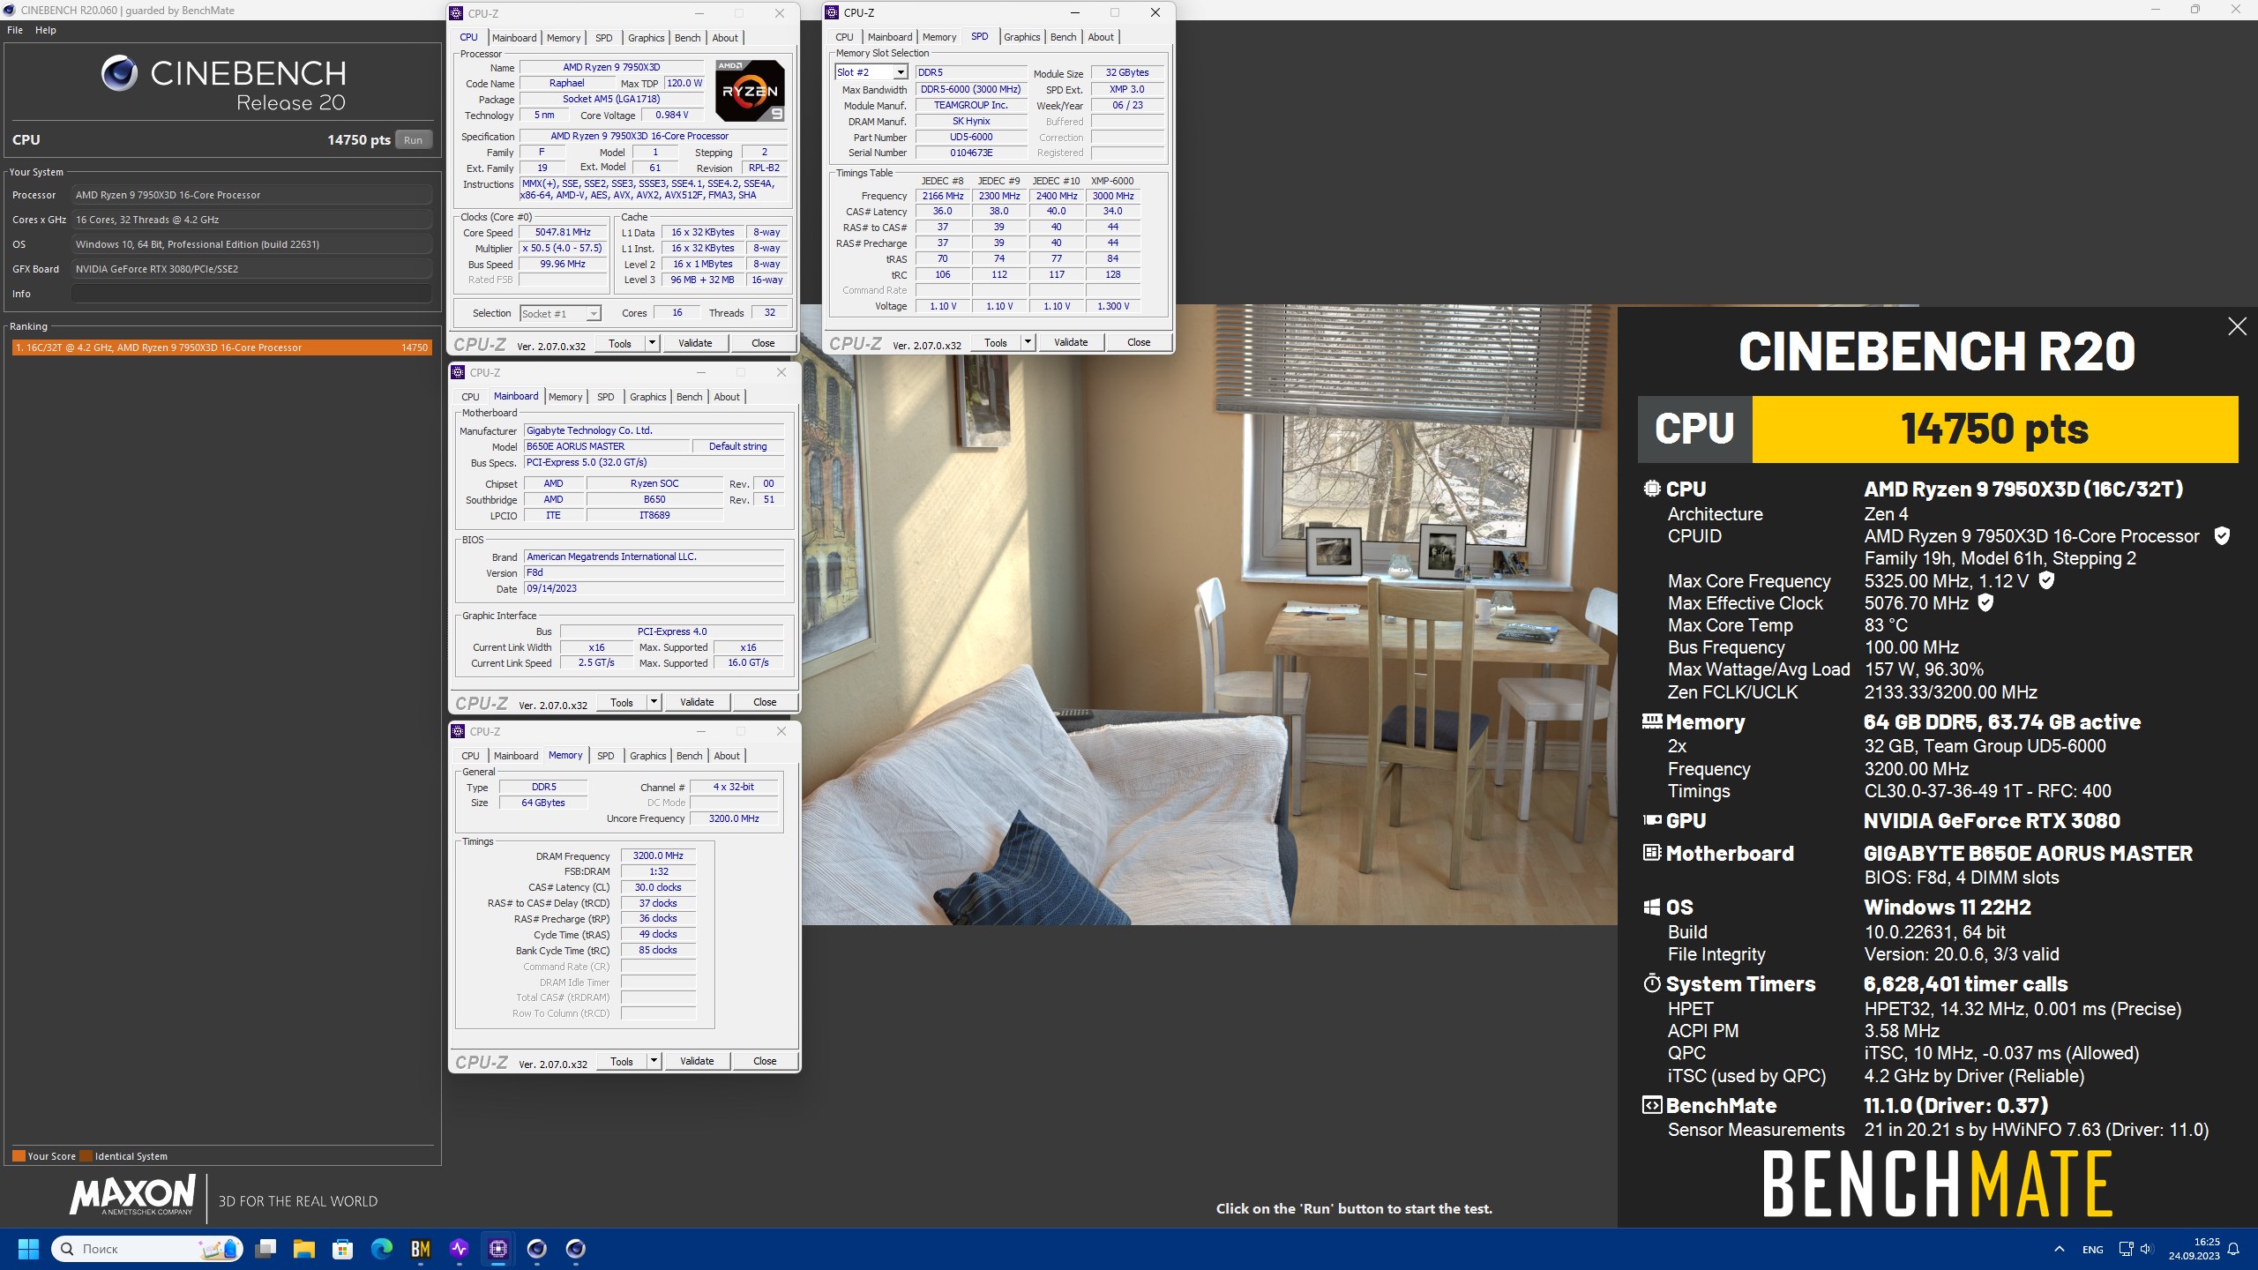Expand Tools arrow in CPU-Z SPD window
The height and width of the screenshot is (1270, 2258).
(x=1028, y=342)
